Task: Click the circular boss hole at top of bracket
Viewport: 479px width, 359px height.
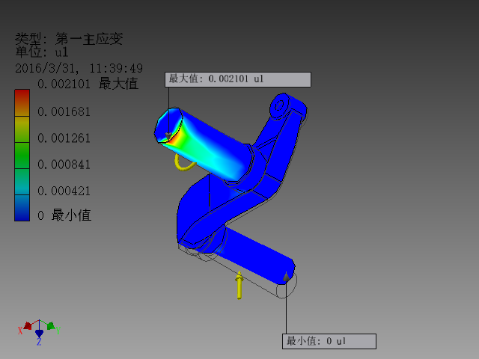Action: click(279, 106)
